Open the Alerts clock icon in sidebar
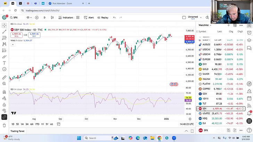 point(249,33)
